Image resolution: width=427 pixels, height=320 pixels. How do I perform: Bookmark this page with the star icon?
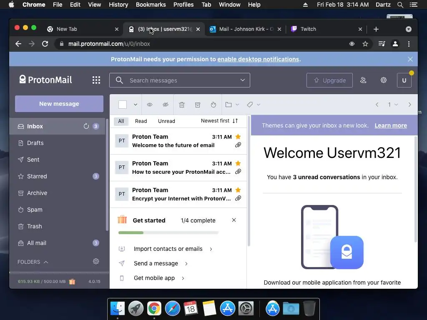point(365,44)
